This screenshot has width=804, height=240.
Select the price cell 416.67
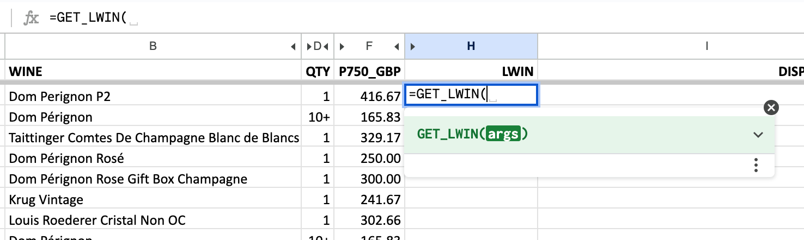(x=369, y=96)
